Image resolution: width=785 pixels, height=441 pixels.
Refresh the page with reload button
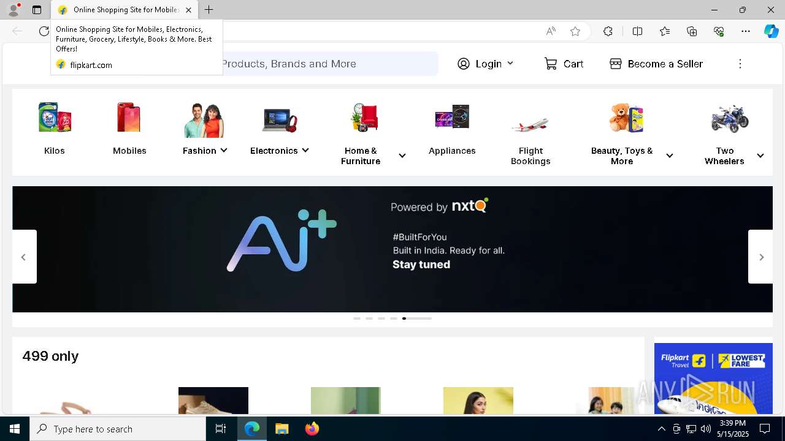[44, 31]
